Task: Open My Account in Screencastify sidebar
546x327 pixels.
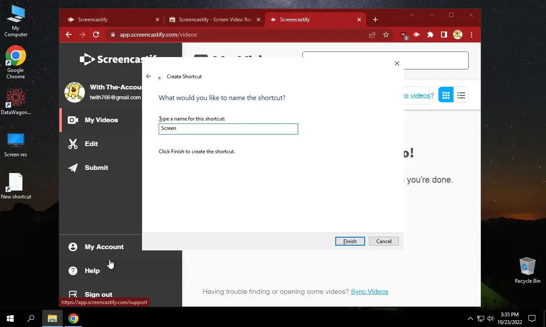Action: point(104,247)
